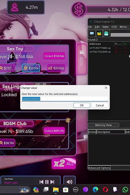This screenshot has height=195, width=130.
Task: Open the purple spiral app on the taskbar
Action: [86, 190]
